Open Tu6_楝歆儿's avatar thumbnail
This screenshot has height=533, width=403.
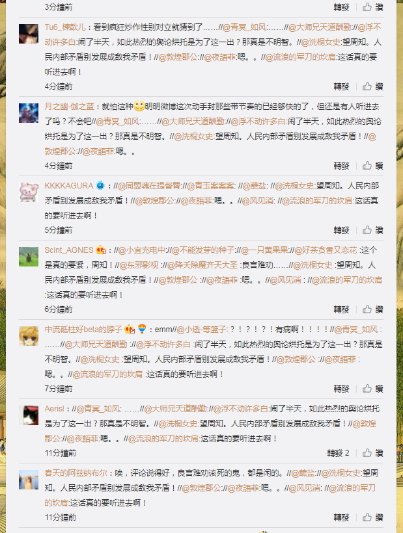pyautogui.click(x=29, y=34)
